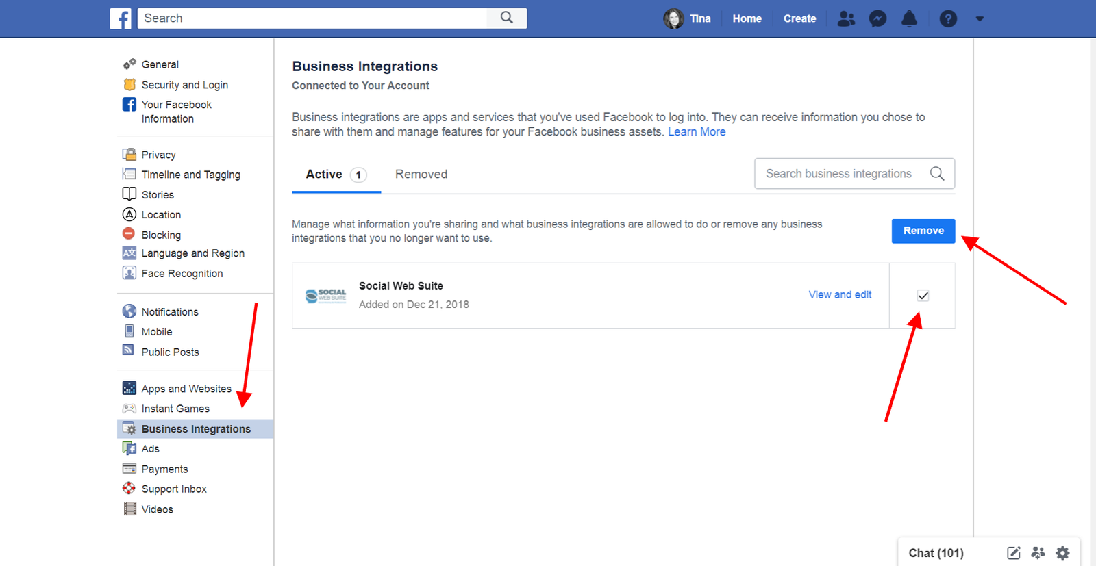Click the Stories book icon
The image size is (1096, 566).
[129, 194]
